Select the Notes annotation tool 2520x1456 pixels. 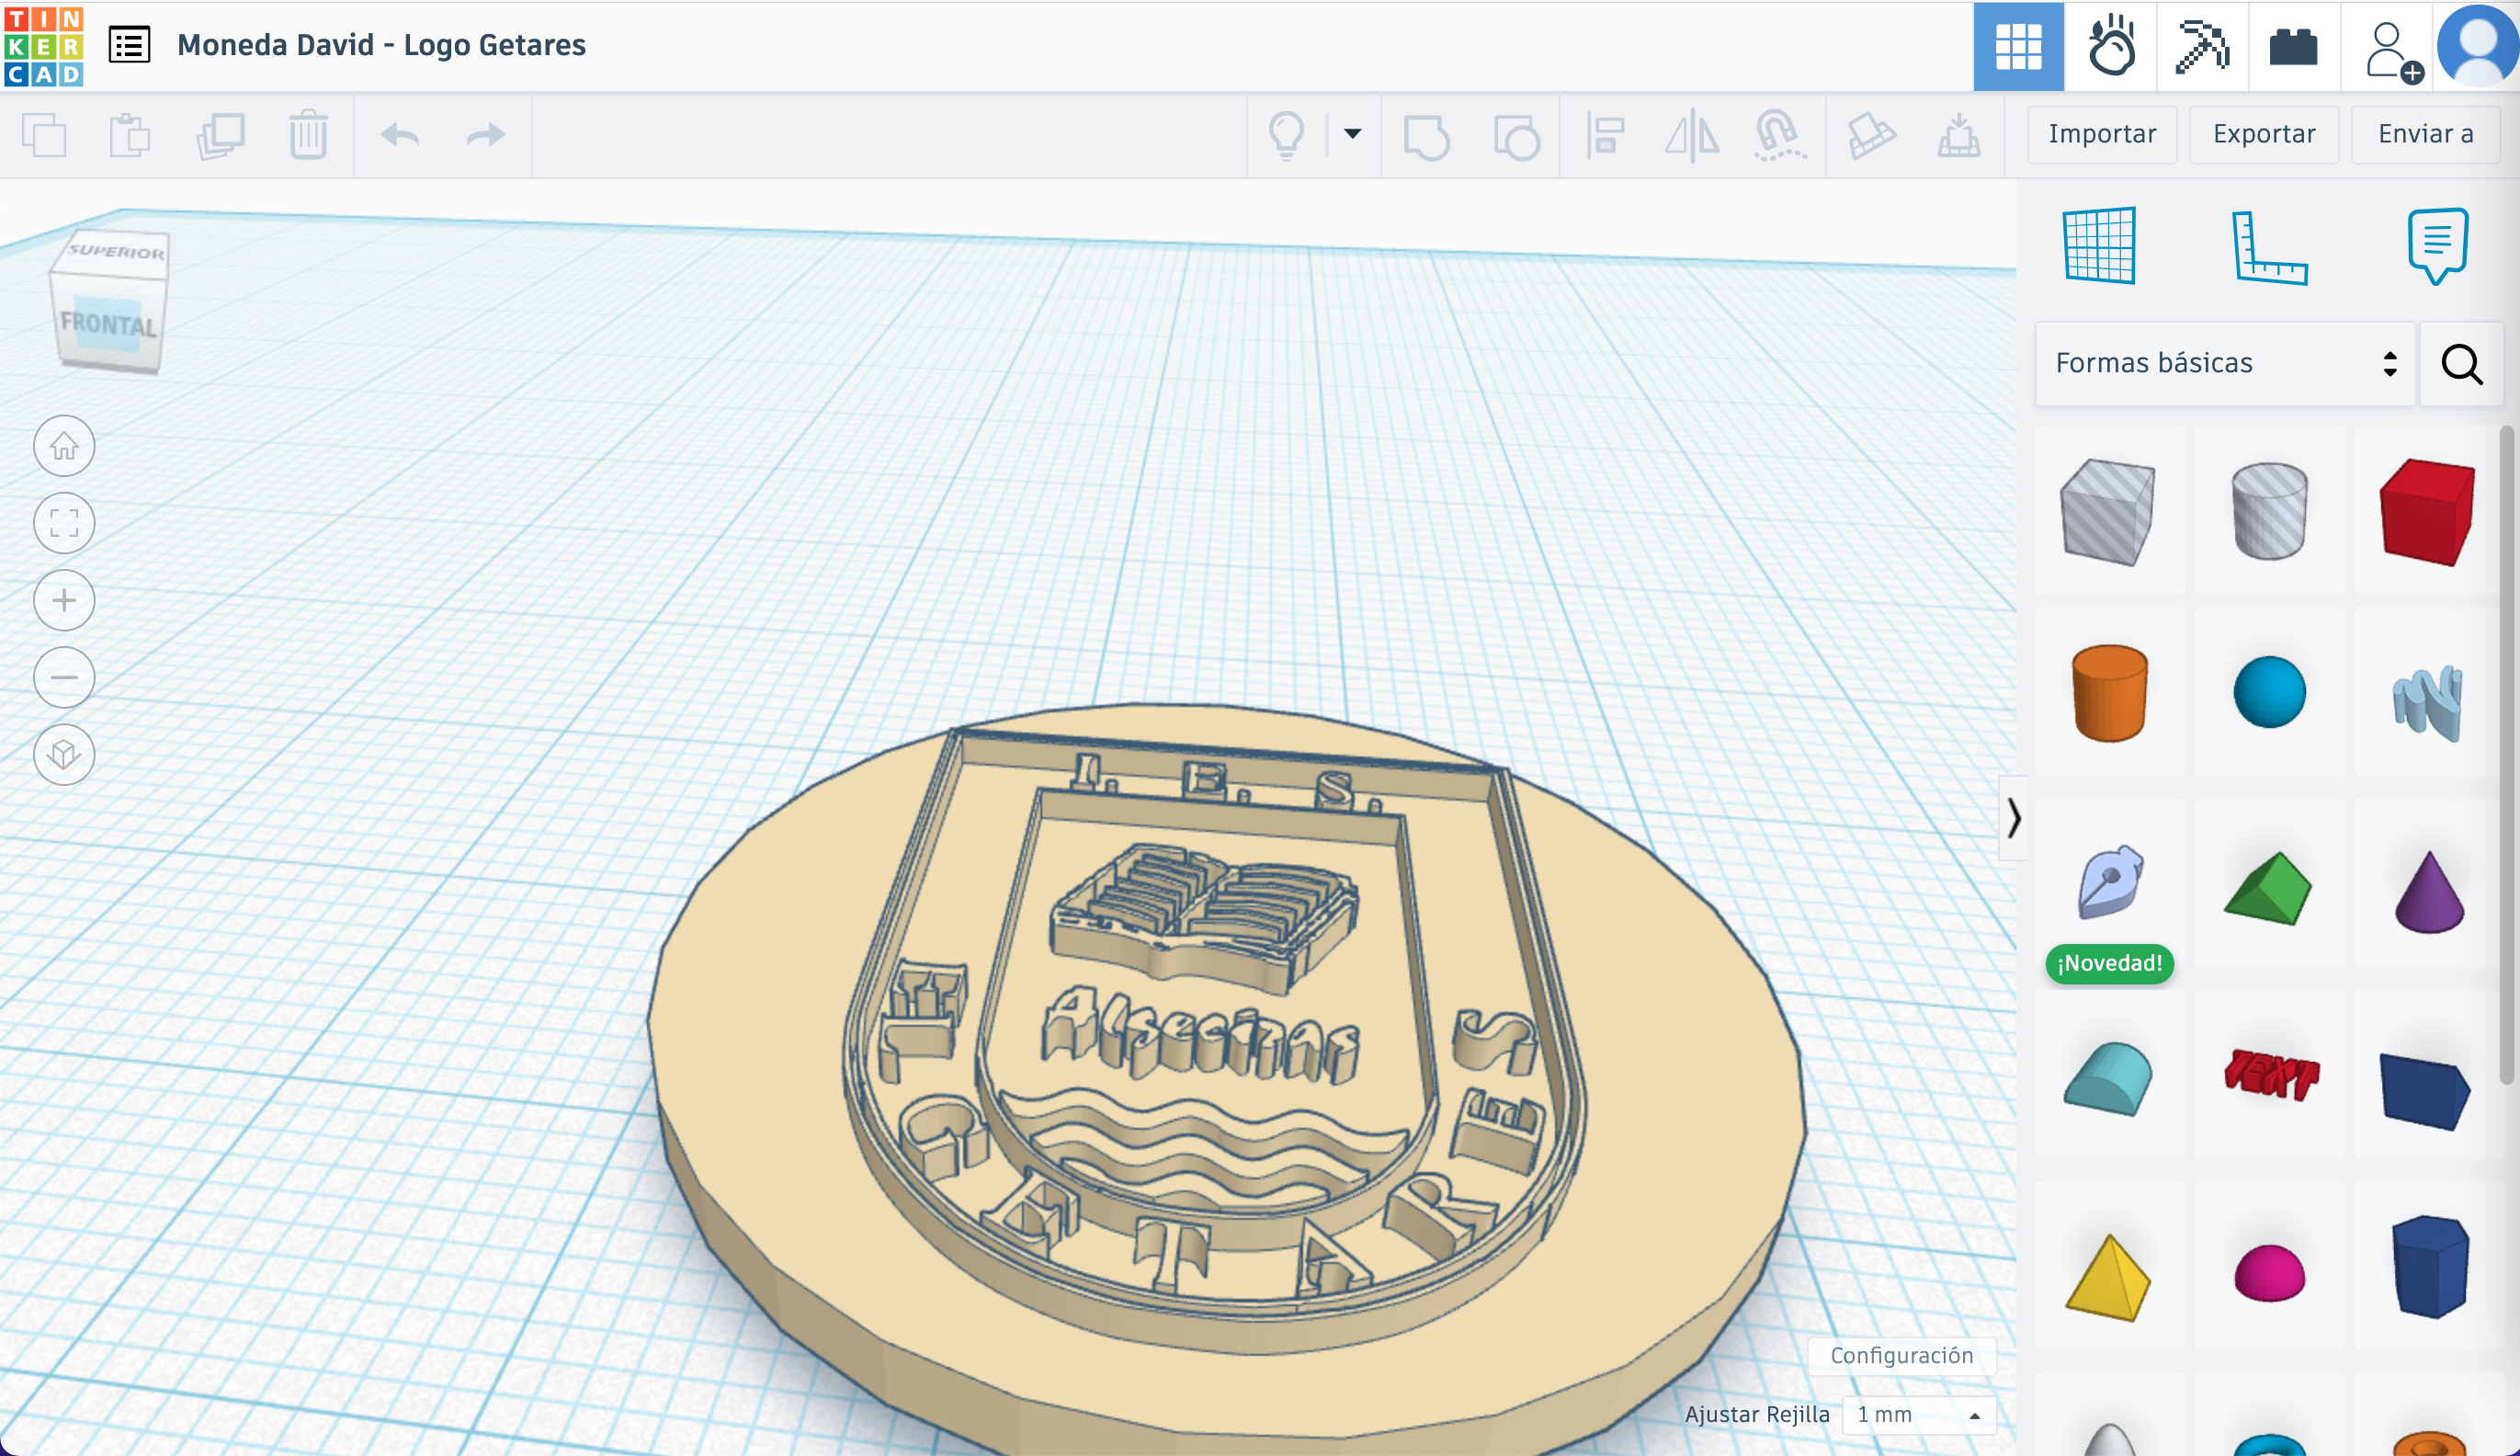click(2435, 245)
